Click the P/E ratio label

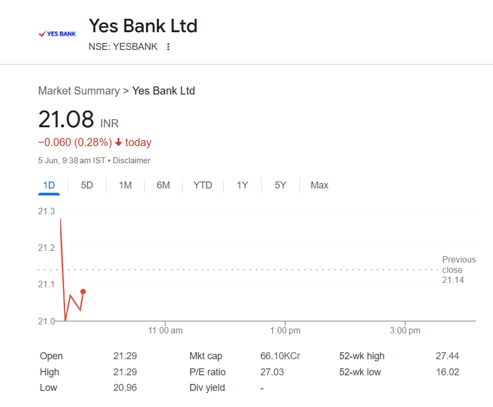click(x=208, y=372)
